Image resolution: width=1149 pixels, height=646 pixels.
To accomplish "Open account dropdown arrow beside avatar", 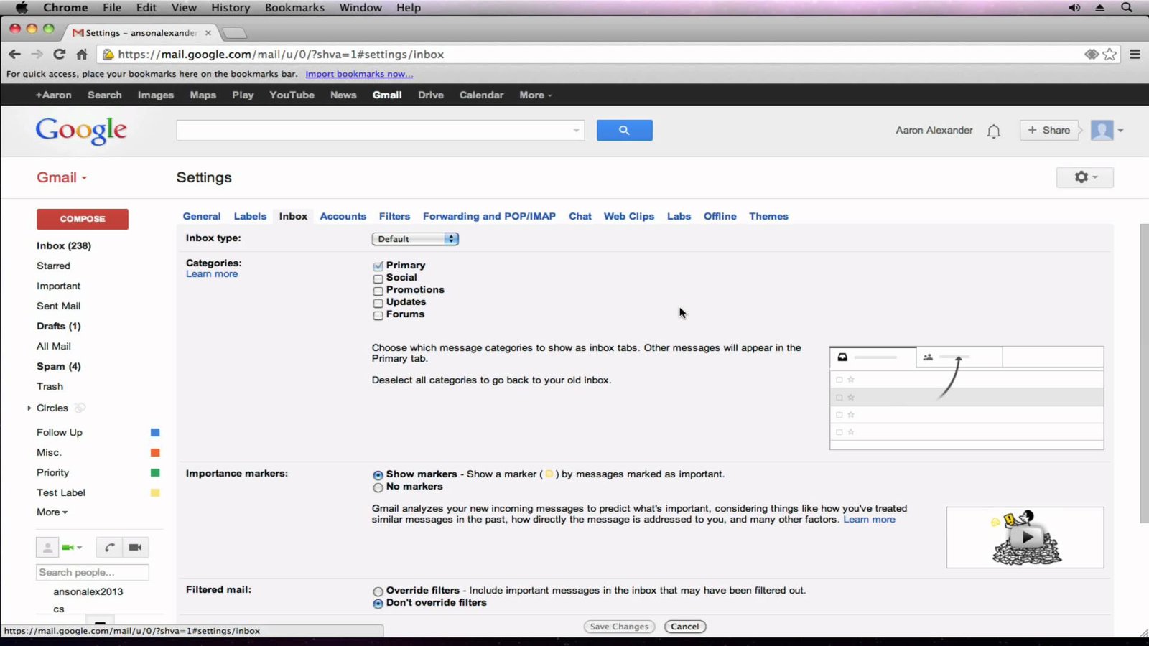I will tap(1120, 131).
